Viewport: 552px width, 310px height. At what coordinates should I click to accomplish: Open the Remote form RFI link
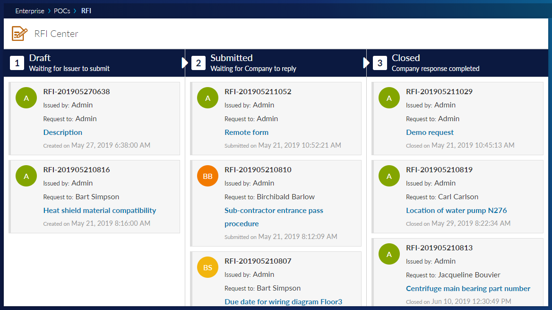(x=246, y=133)
